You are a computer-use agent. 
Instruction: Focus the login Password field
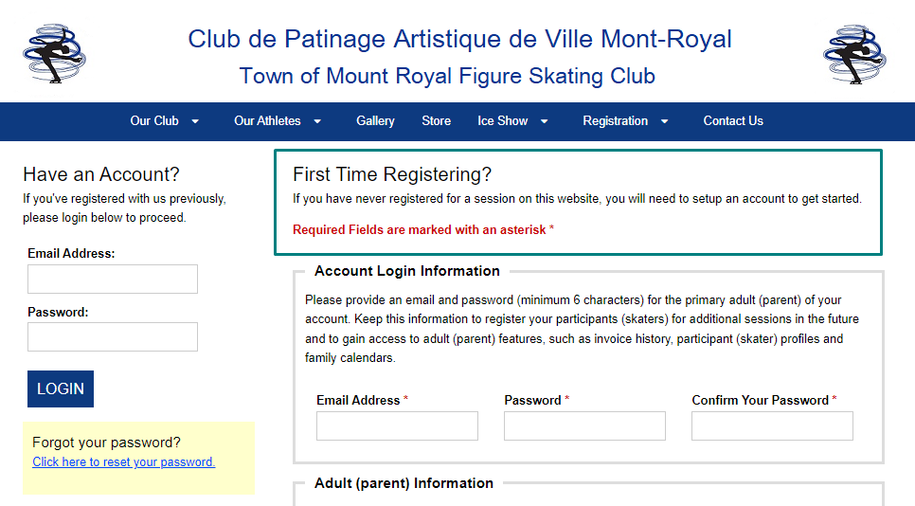113,336
